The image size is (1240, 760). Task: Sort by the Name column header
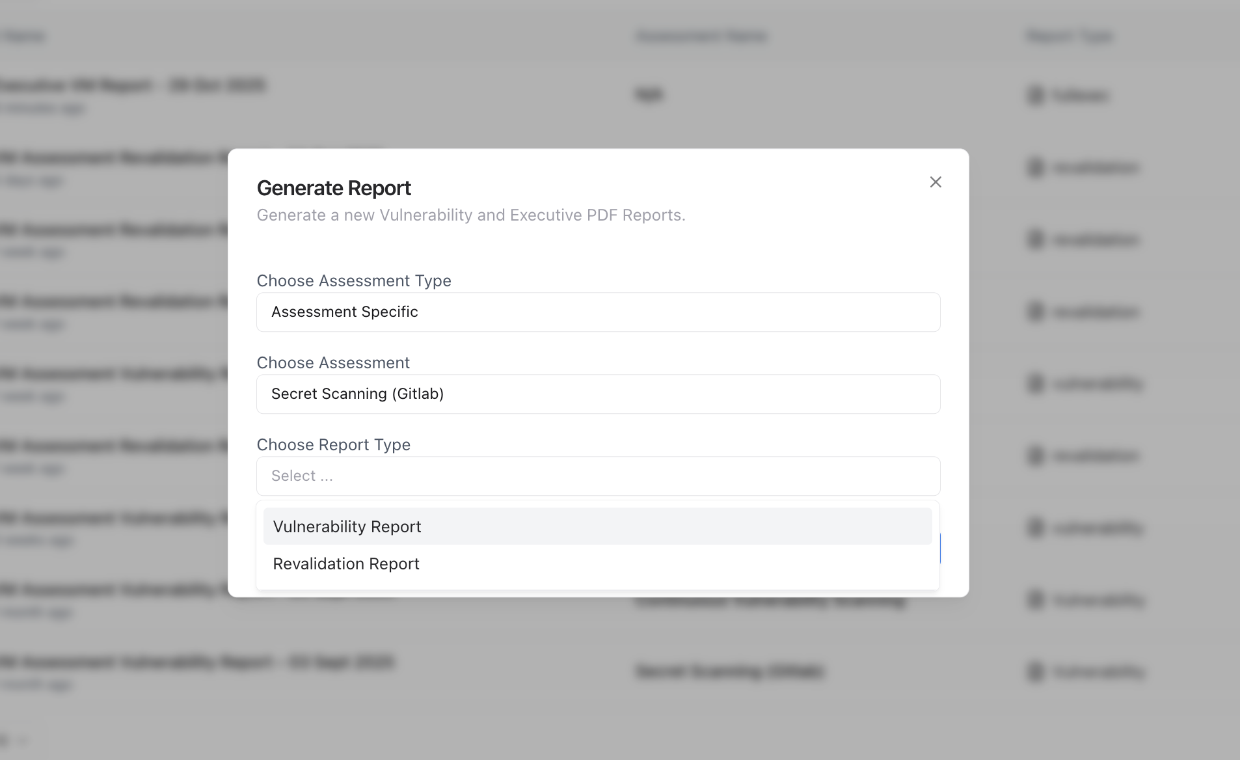[23, 36]
